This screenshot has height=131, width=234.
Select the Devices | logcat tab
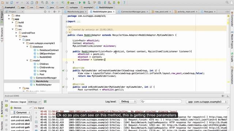[18, 102]
